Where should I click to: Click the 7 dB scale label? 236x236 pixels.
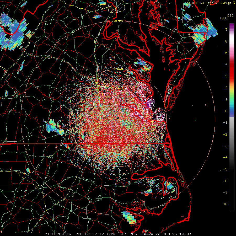click(x=226, y=29)
